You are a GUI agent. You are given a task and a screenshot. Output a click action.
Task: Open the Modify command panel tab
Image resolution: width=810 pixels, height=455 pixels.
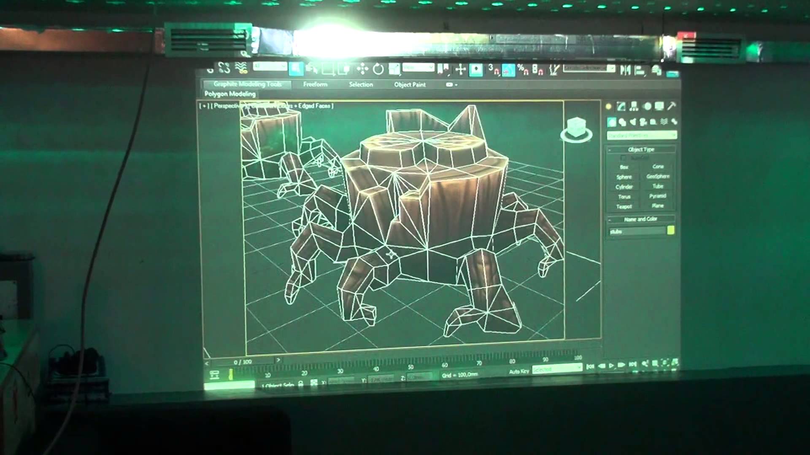point(621,107)
